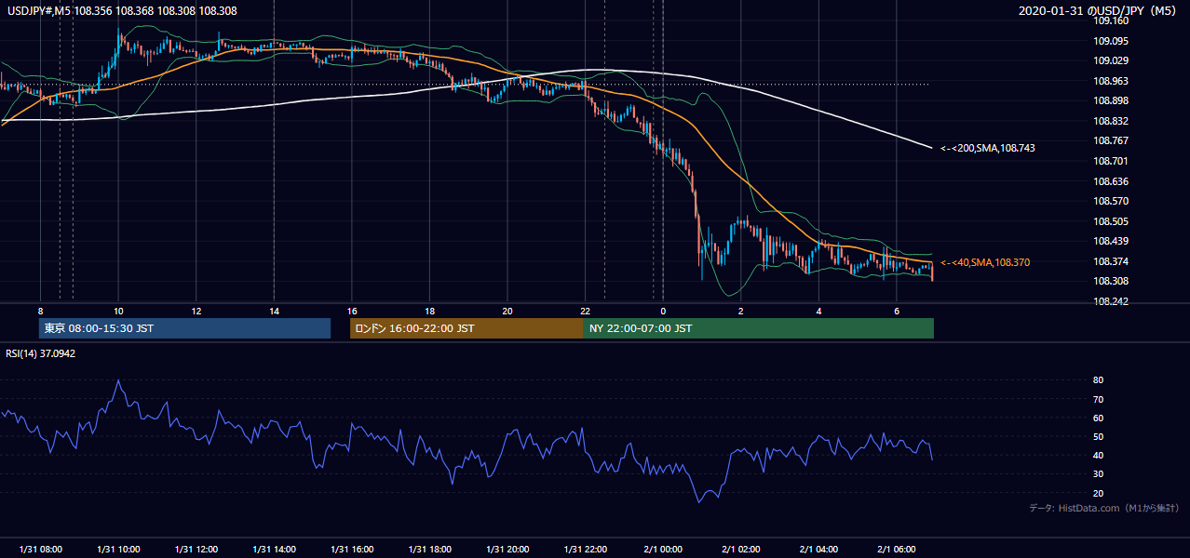Click the RSI scale value 40

[1098, 456]
